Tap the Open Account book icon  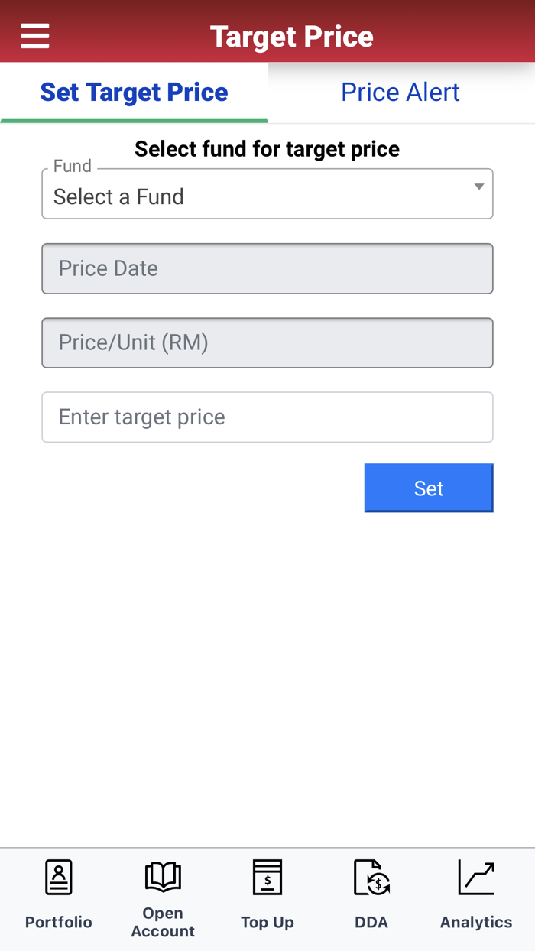163,876
